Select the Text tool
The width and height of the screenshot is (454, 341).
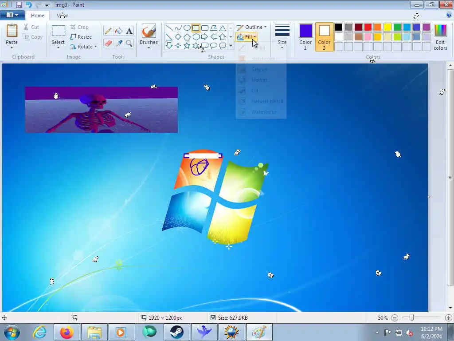click(129, 31)
